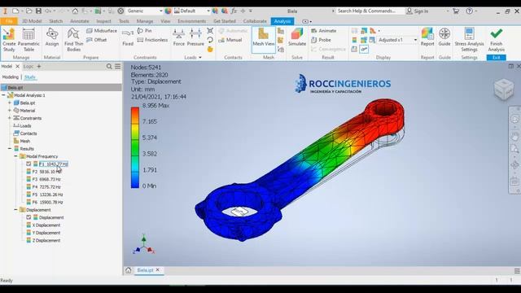Select the Find Thin Bodies tool
Screen dimensions: 521x293
(73, 39)
